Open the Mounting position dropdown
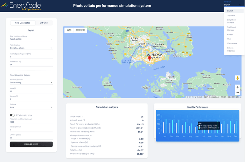 click(31, 83)
